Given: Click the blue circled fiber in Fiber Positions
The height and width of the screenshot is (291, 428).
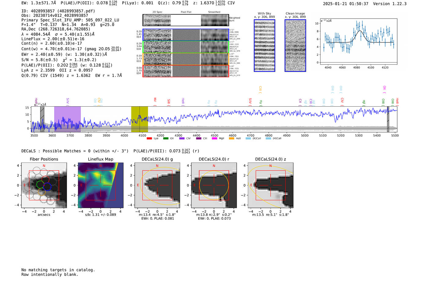Looking at the screenshot, I should coord(47,186).
